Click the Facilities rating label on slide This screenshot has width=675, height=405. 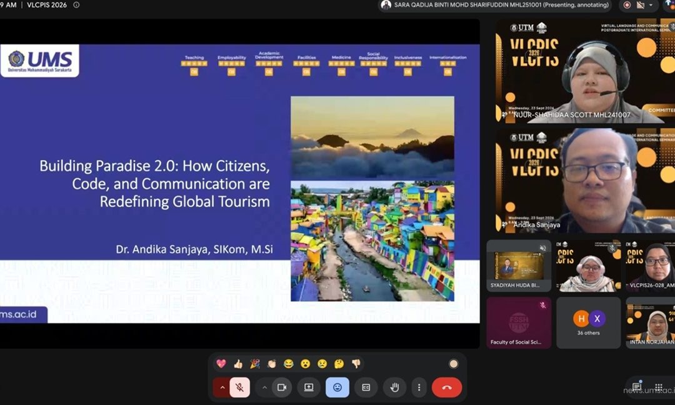[306, 57]
